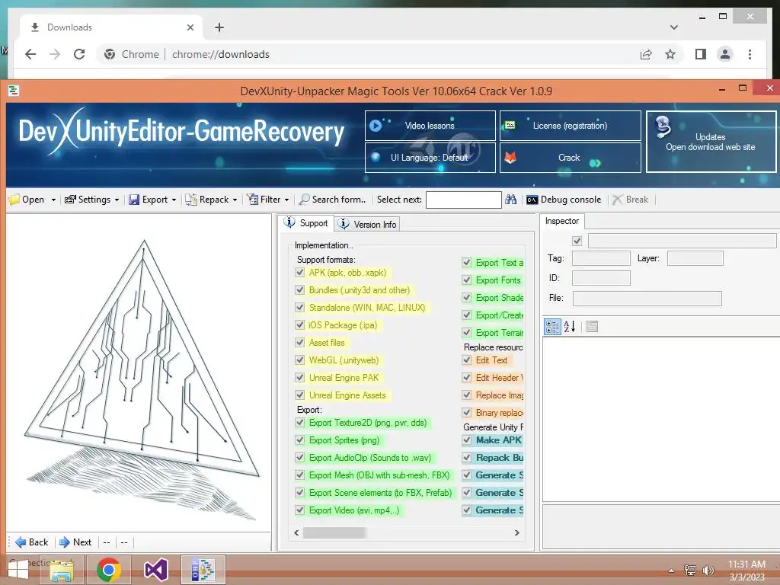Click the binoculars find icon
Viewport: 780px width, 585px height.
click(510, 200)
